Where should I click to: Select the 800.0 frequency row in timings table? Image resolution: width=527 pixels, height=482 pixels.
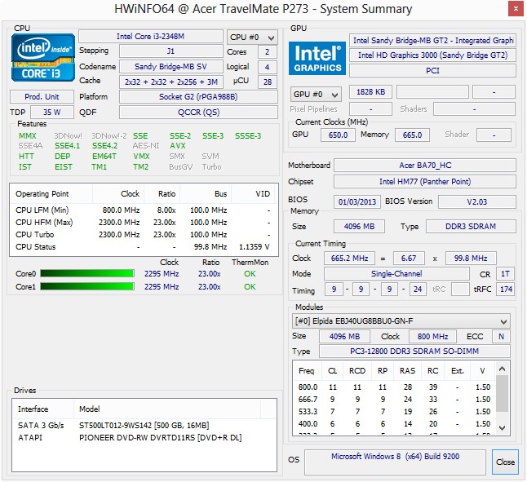coord(394,387)
